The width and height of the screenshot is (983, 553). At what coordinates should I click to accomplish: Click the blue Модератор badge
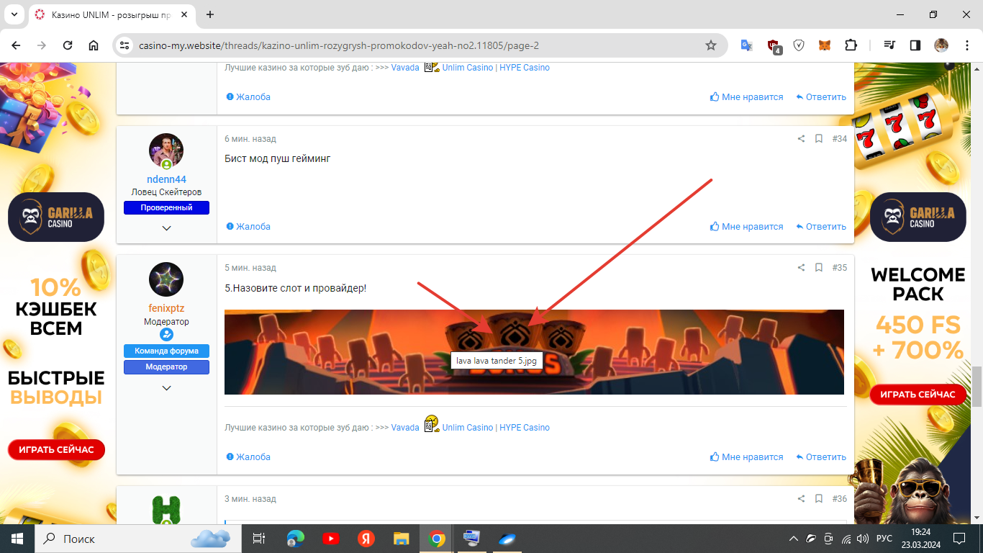[166, 367]
